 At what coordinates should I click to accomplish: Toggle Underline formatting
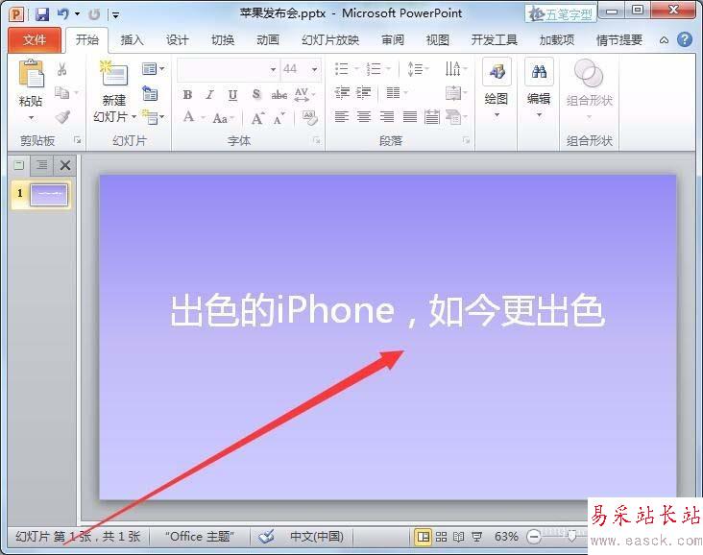(x=232, y=95)
